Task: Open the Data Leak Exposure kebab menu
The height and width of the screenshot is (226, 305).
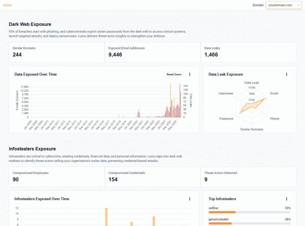Action: tap(287, 75)
